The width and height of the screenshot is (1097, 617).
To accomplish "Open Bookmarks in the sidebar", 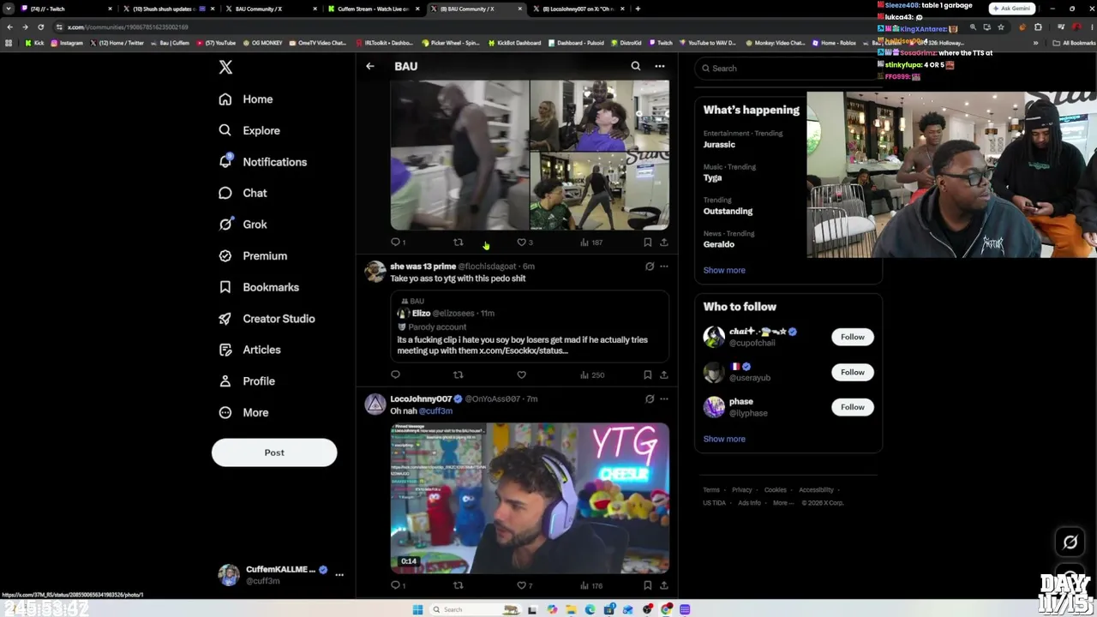I will [x=259, y=287].
